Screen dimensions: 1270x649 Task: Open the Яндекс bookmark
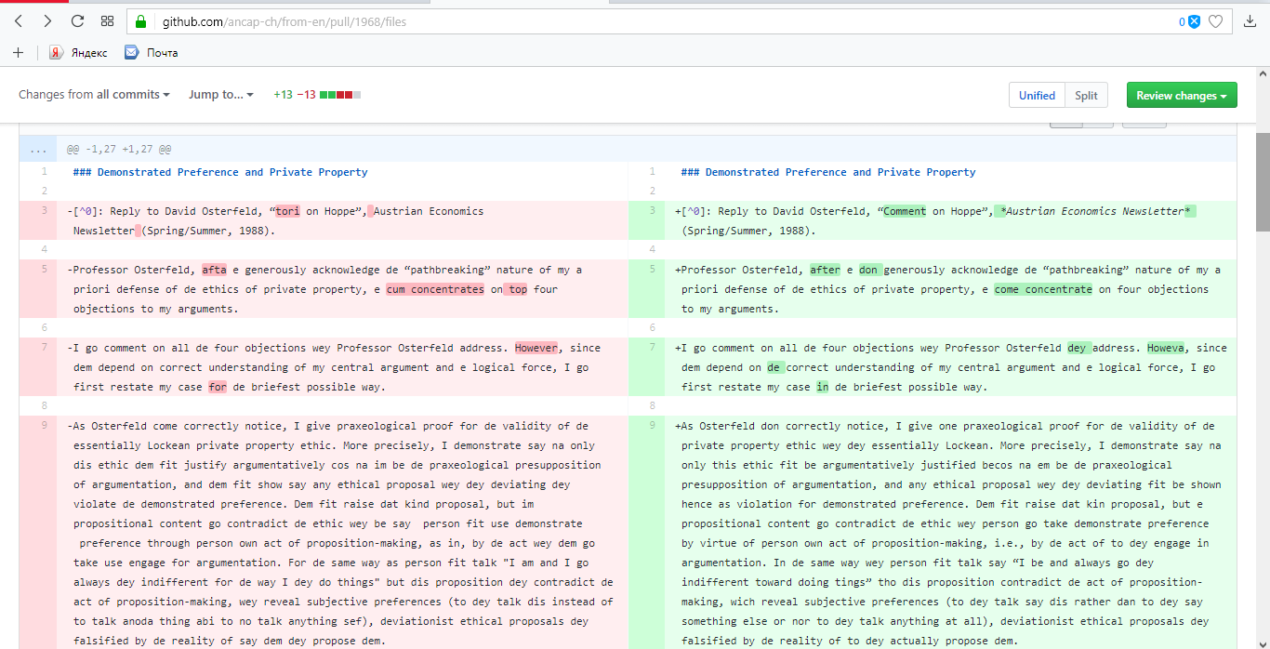click(78, 53)
